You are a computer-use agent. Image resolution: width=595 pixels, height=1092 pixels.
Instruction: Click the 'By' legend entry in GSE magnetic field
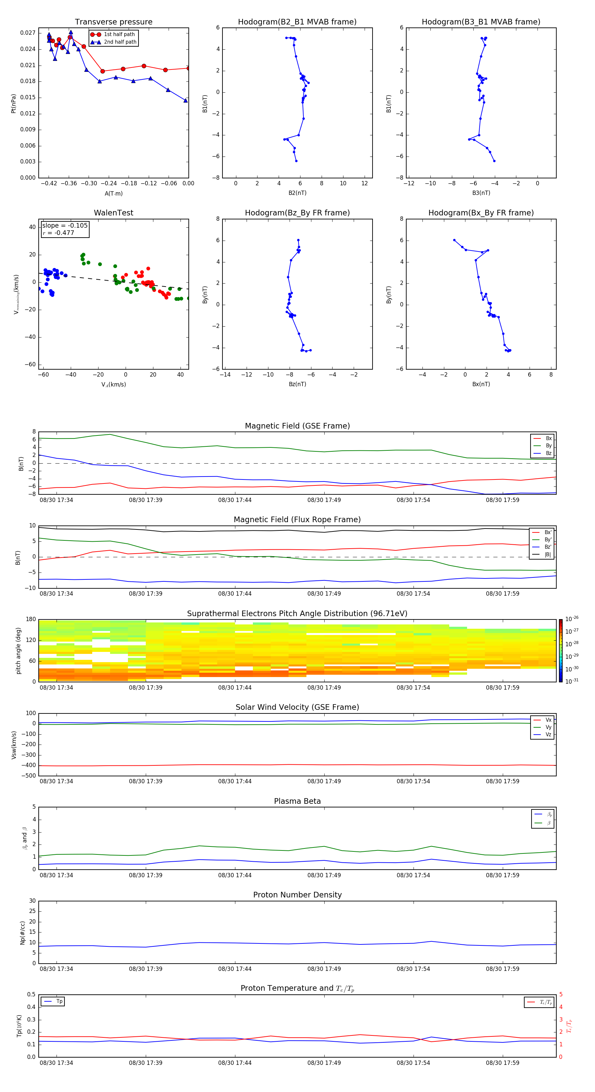coord(542,445)
